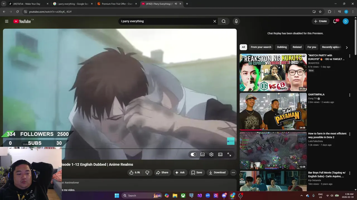Like the video with thumbs up
This screenshot has width=357, height=200.
point(135,172)
